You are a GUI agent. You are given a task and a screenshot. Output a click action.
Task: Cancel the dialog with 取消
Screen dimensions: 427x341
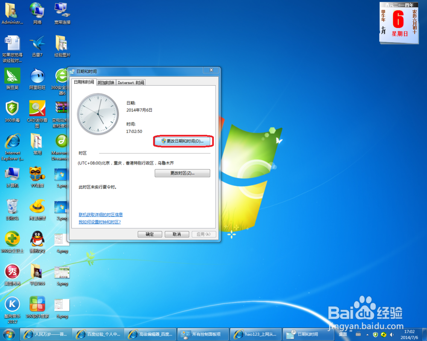point(177,234)
